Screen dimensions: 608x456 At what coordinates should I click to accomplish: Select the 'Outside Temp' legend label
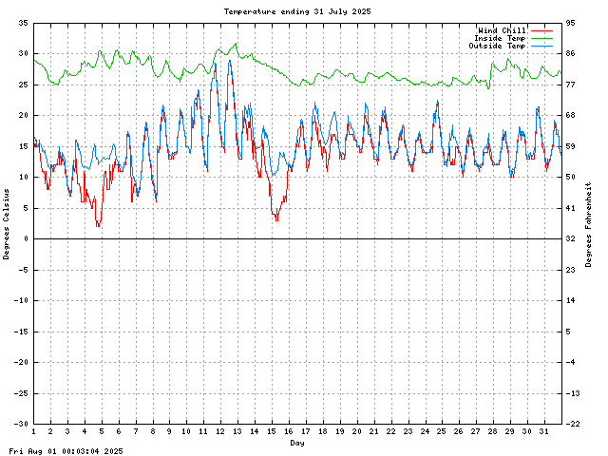click(x=497, y=46)
